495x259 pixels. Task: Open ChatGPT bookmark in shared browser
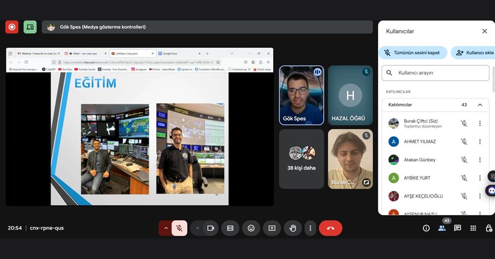[49, 69]
